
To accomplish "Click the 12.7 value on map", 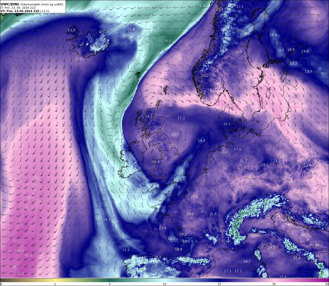I will coord(280,51).
